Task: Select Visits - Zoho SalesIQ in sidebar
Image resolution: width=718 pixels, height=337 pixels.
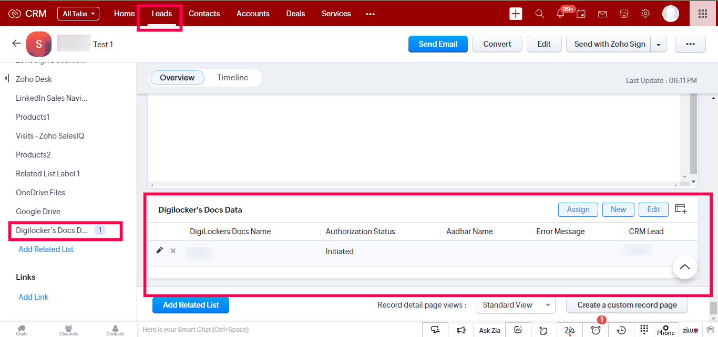Action: pos(50,136)
